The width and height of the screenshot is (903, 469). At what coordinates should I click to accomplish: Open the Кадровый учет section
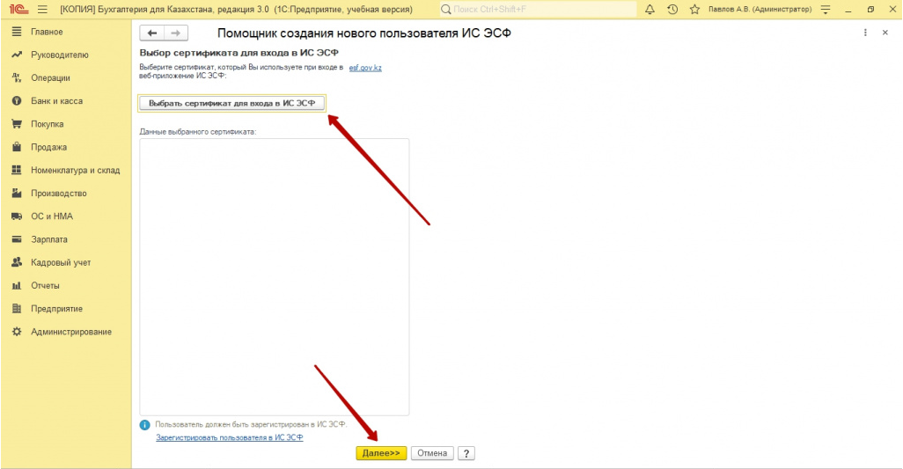click(x=61, y=262)
